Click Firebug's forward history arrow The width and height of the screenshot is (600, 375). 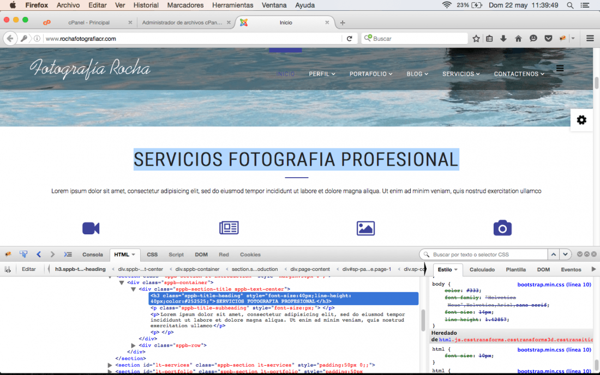[x=53, y=254]
